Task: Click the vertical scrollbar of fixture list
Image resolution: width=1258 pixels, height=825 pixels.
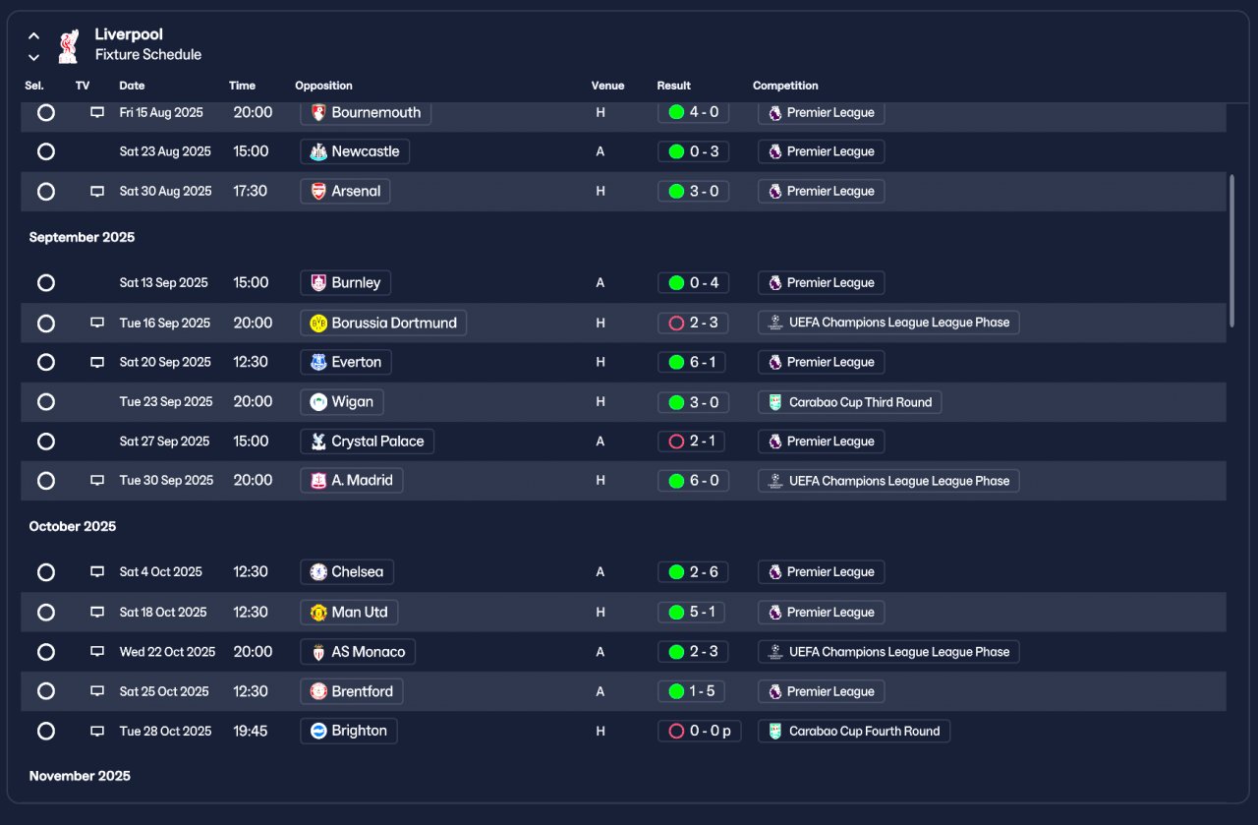Action: pos(1232,251)
